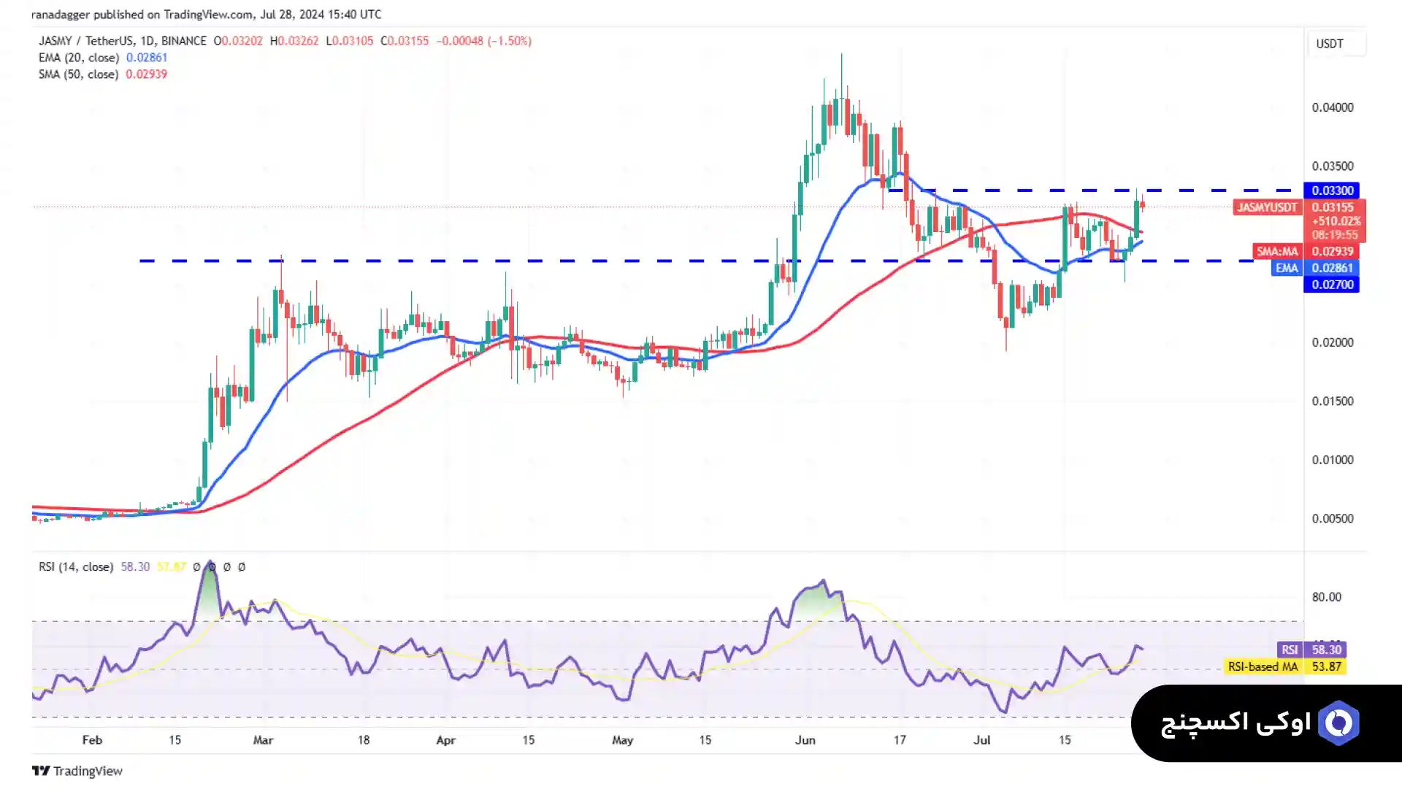
Task: Click EMA legend value 0.02861 in the header
Action: 147,58
